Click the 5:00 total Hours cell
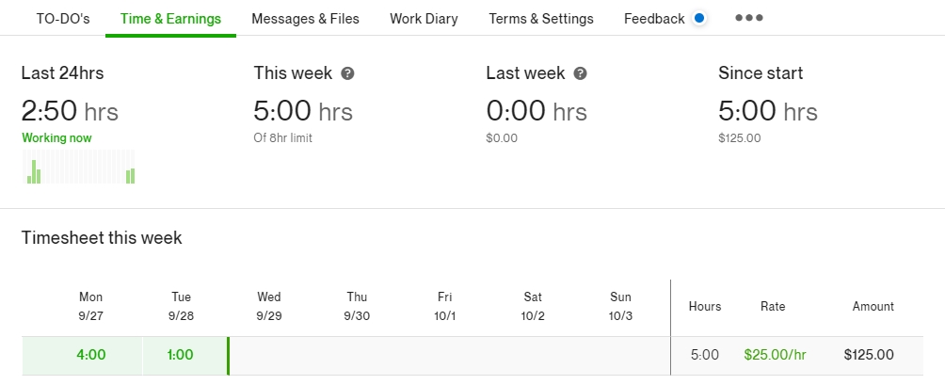945x385 pixels. [x=705, y=355]
